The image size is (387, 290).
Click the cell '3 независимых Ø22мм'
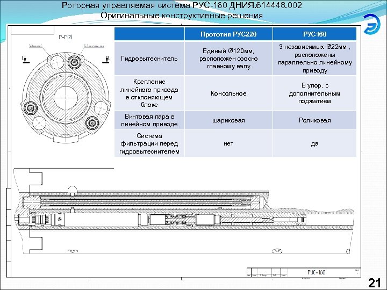click(x=314, y=59)
